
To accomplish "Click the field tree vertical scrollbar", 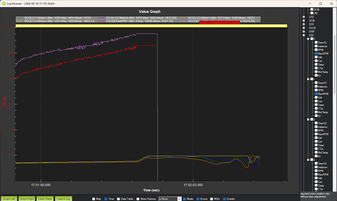I will point(335,64).
